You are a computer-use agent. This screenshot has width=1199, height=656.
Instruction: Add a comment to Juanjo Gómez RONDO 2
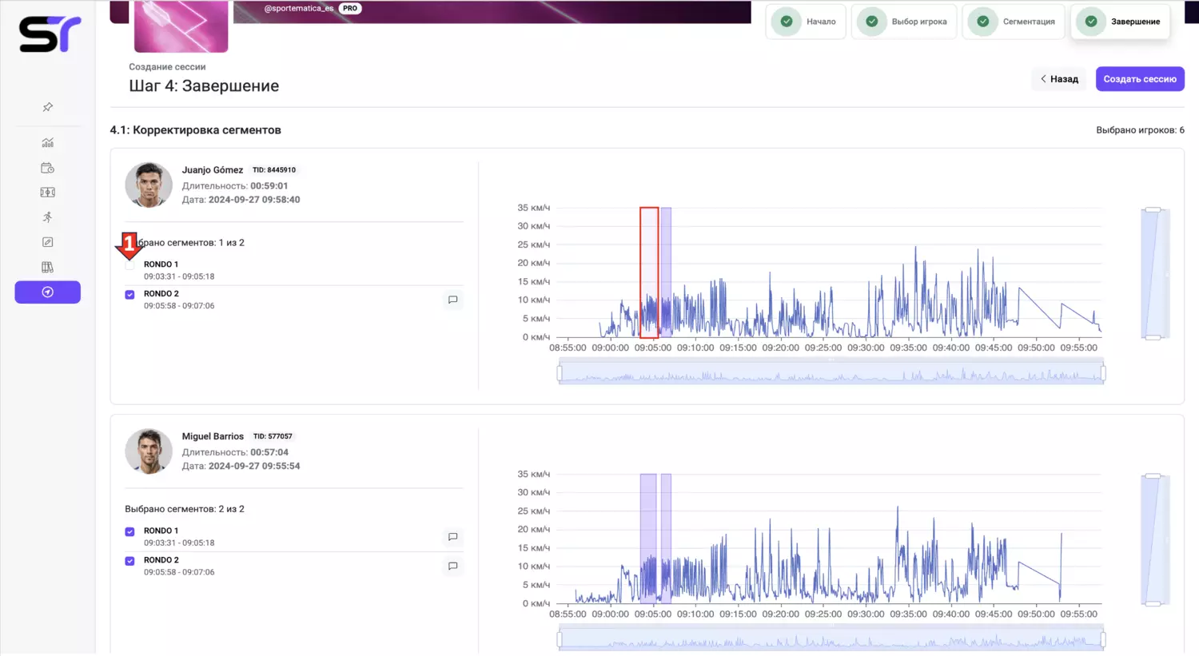pyautogui.click(x=452, y=300)
